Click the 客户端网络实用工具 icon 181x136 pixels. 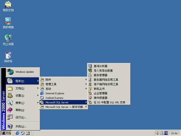(x=90, y=84)
